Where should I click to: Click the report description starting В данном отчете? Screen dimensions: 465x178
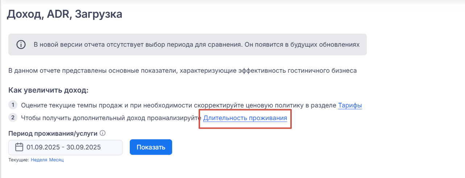point(182,71)
